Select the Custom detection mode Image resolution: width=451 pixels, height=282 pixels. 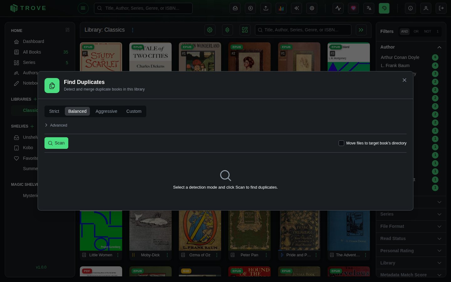coord(134,111)
